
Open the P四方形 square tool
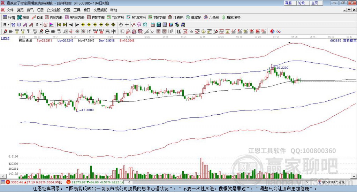[54, 17]
